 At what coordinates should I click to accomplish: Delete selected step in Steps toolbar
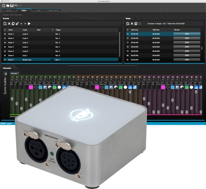132,24
